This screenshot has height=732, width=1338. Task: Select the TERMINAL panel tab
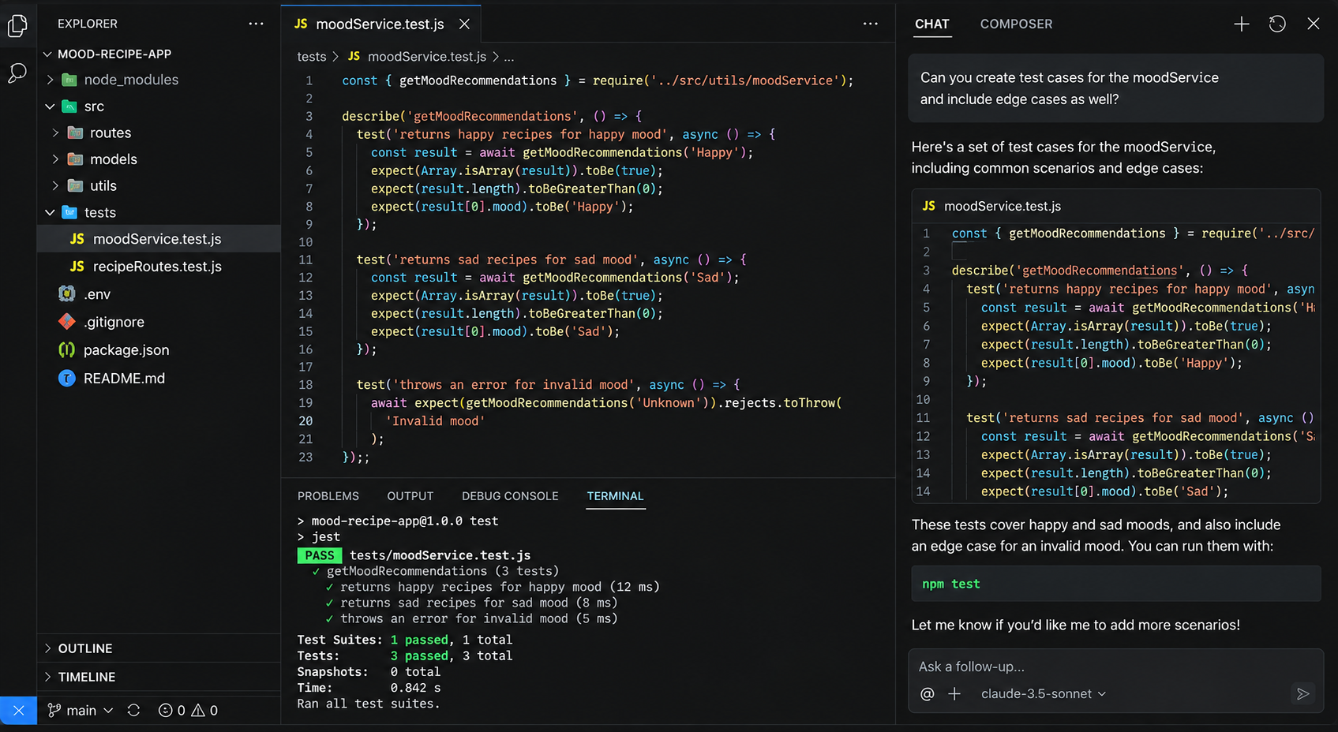pos(615,496)
